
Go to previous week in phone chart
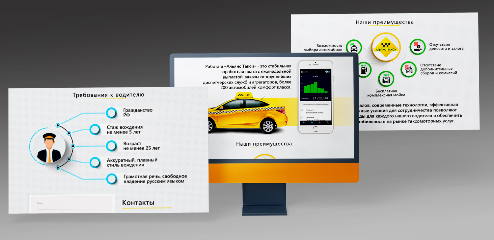click(x=302, y=77)
